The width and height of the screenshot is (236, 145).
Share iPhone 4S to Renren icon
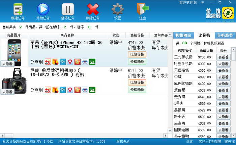(85, 62)
